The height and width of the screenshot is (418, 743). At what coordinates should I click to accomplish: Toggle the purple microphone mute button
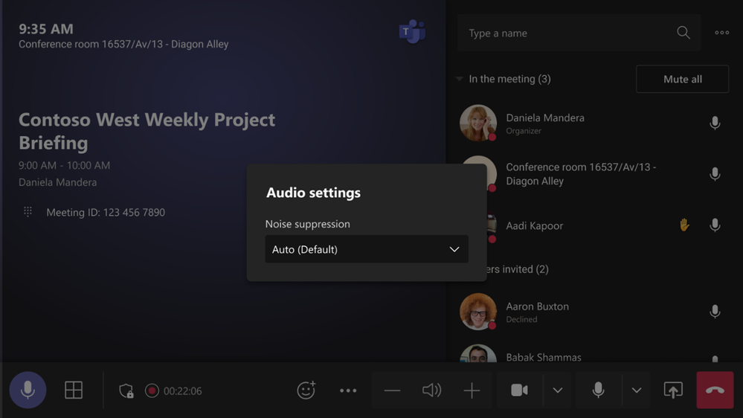(28, 390)
